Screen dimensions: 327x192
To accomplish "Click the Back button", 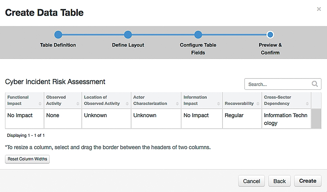I will 280,181.
